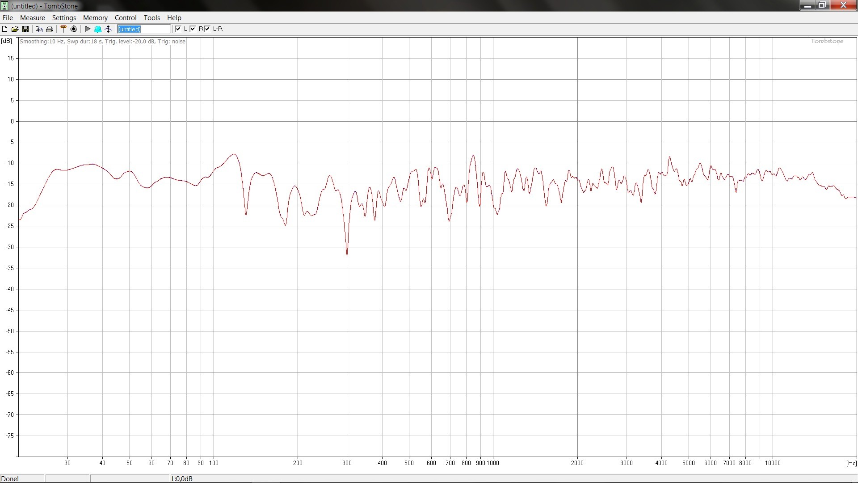Open the Tools menu

152,17
